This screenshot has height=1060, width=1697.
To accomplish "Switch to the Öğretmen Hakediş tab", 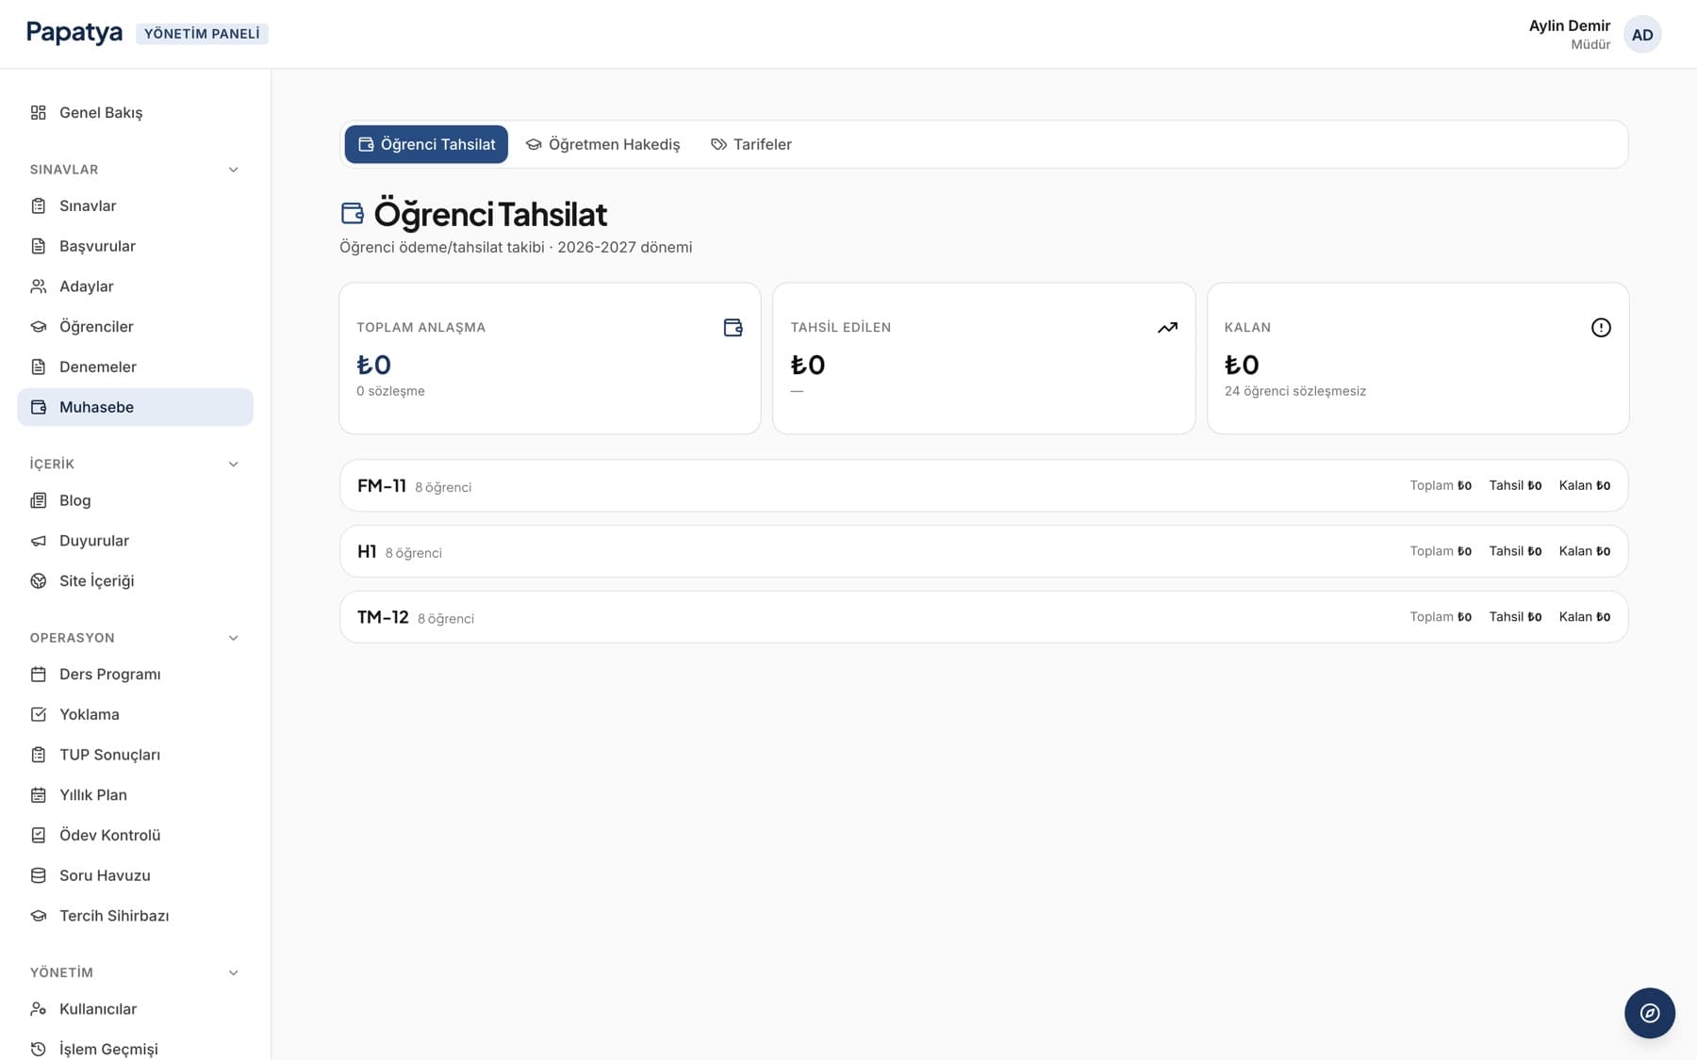I will (602, 144).
